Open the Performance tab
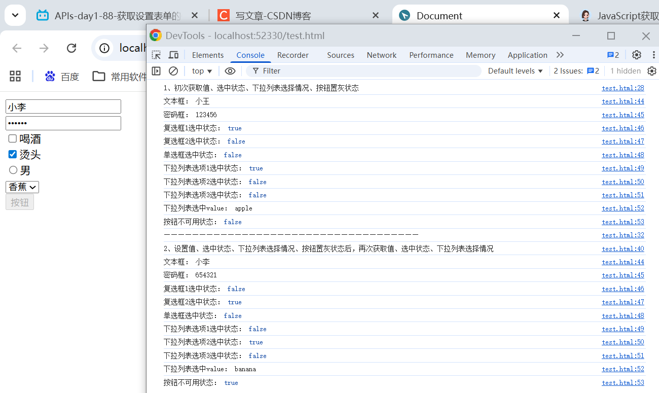This screenshot has height=393, width=659. click(431, 55)
